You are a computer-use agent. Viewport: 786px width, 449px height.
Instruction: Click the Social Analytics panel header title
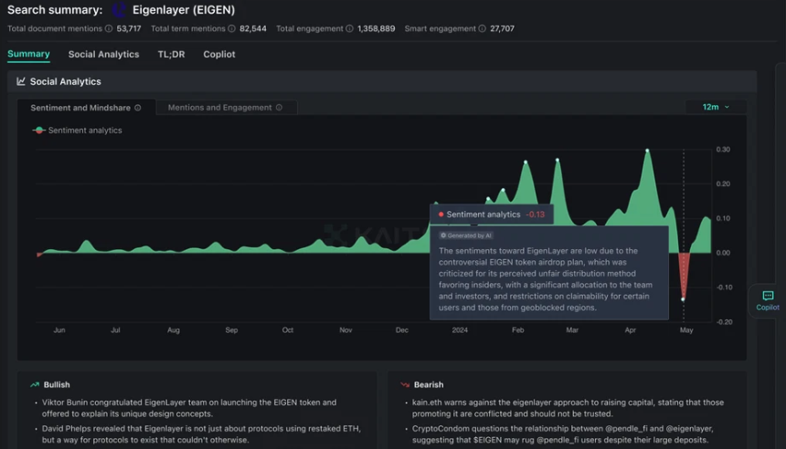(x=66, y=81)
